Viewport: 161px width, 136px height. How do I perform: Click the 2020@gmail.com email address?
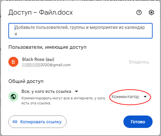56,65
